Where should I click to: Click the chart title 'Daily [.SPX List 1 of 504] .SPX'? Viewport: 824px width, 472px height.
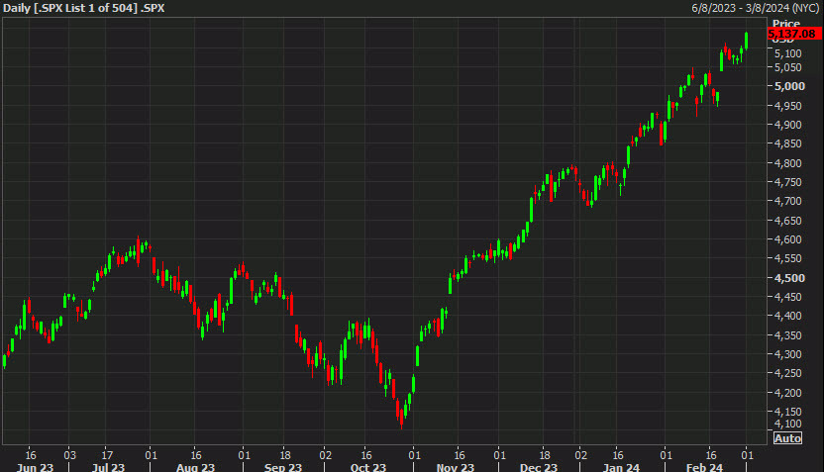point(84,8)
